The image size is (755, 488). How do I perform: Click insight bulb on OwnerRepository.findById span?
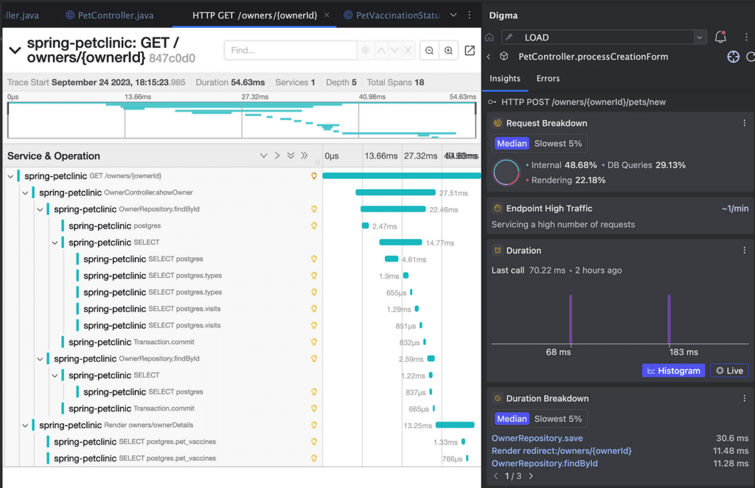click(314, 209)
